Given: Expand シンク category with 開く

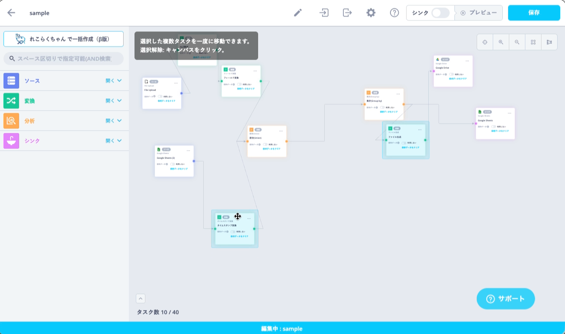Looking at the screenshot, I should pyautogui.click(x=114, y=141).
